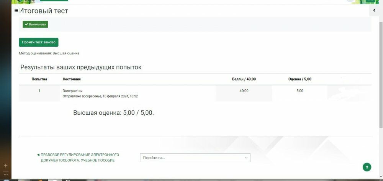Select 'Итоговый тест' heading text
Image resolution: width=383 pixels, height=181 pixels.
[44, 11]
